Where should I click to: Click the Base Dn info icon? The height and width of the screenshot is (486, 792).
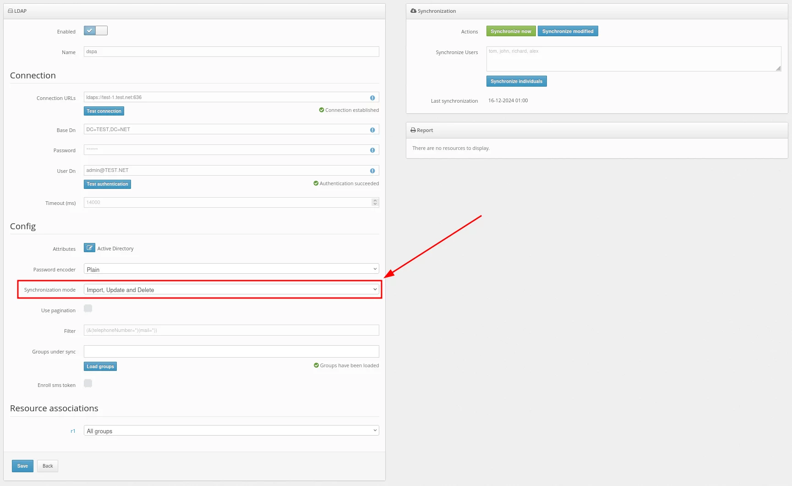tap(372, 130)
